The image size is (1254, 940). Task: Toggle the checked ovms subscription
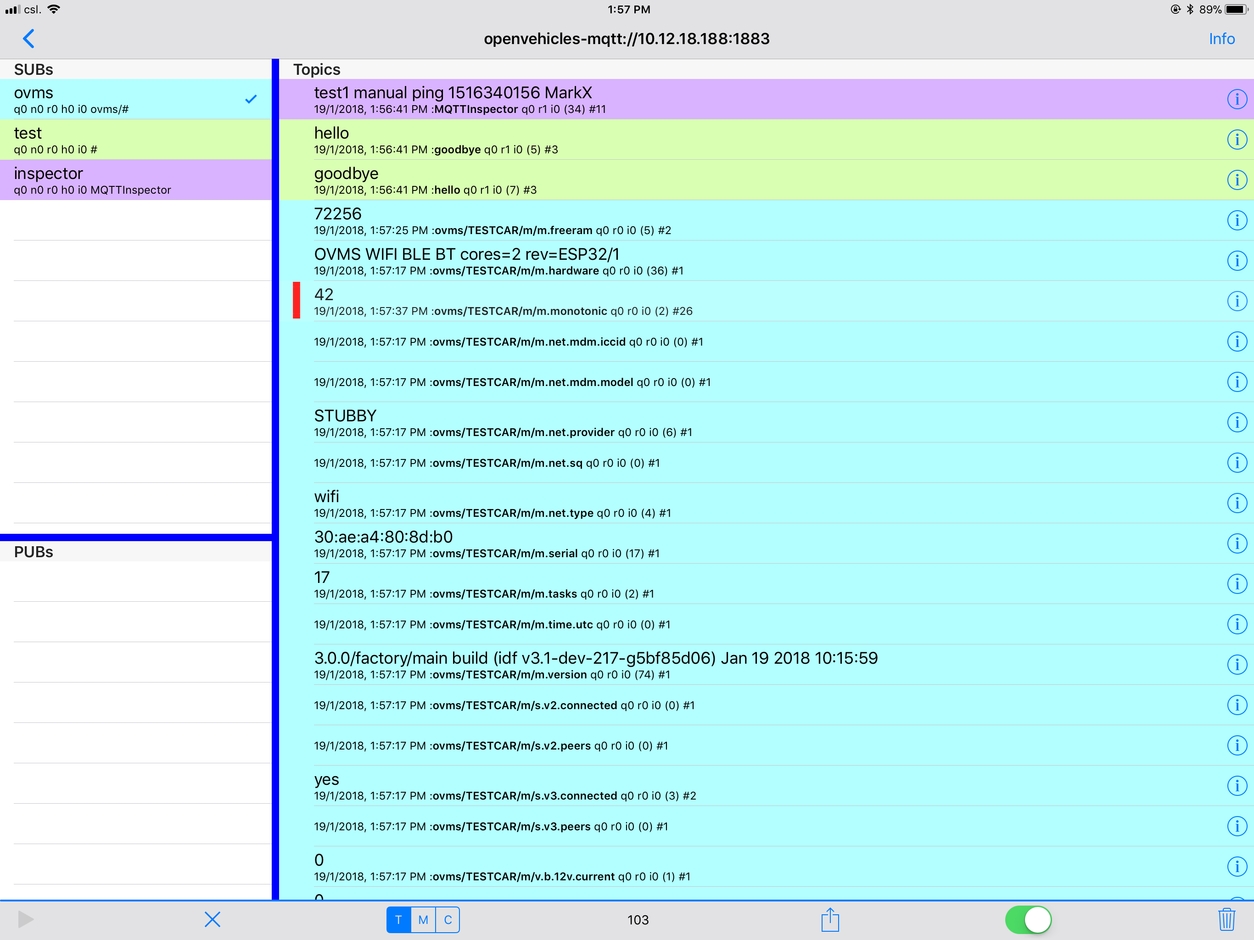point(136,99)
